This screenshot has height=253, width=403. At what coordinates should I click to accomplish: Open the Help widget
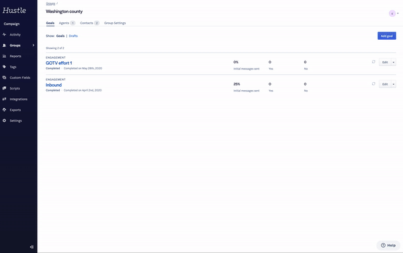(388, 246)
